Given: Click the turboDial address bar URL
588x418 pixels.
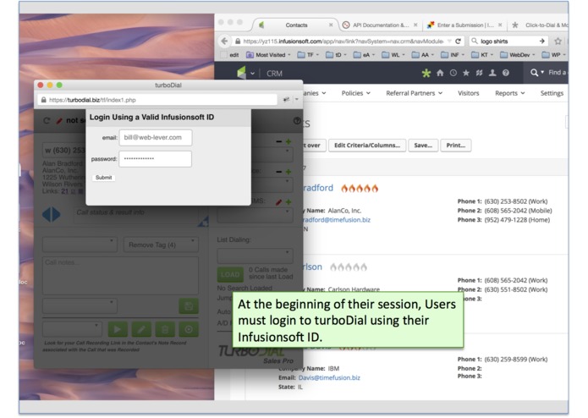Looking at the screenshot, I should click(92, 100).
